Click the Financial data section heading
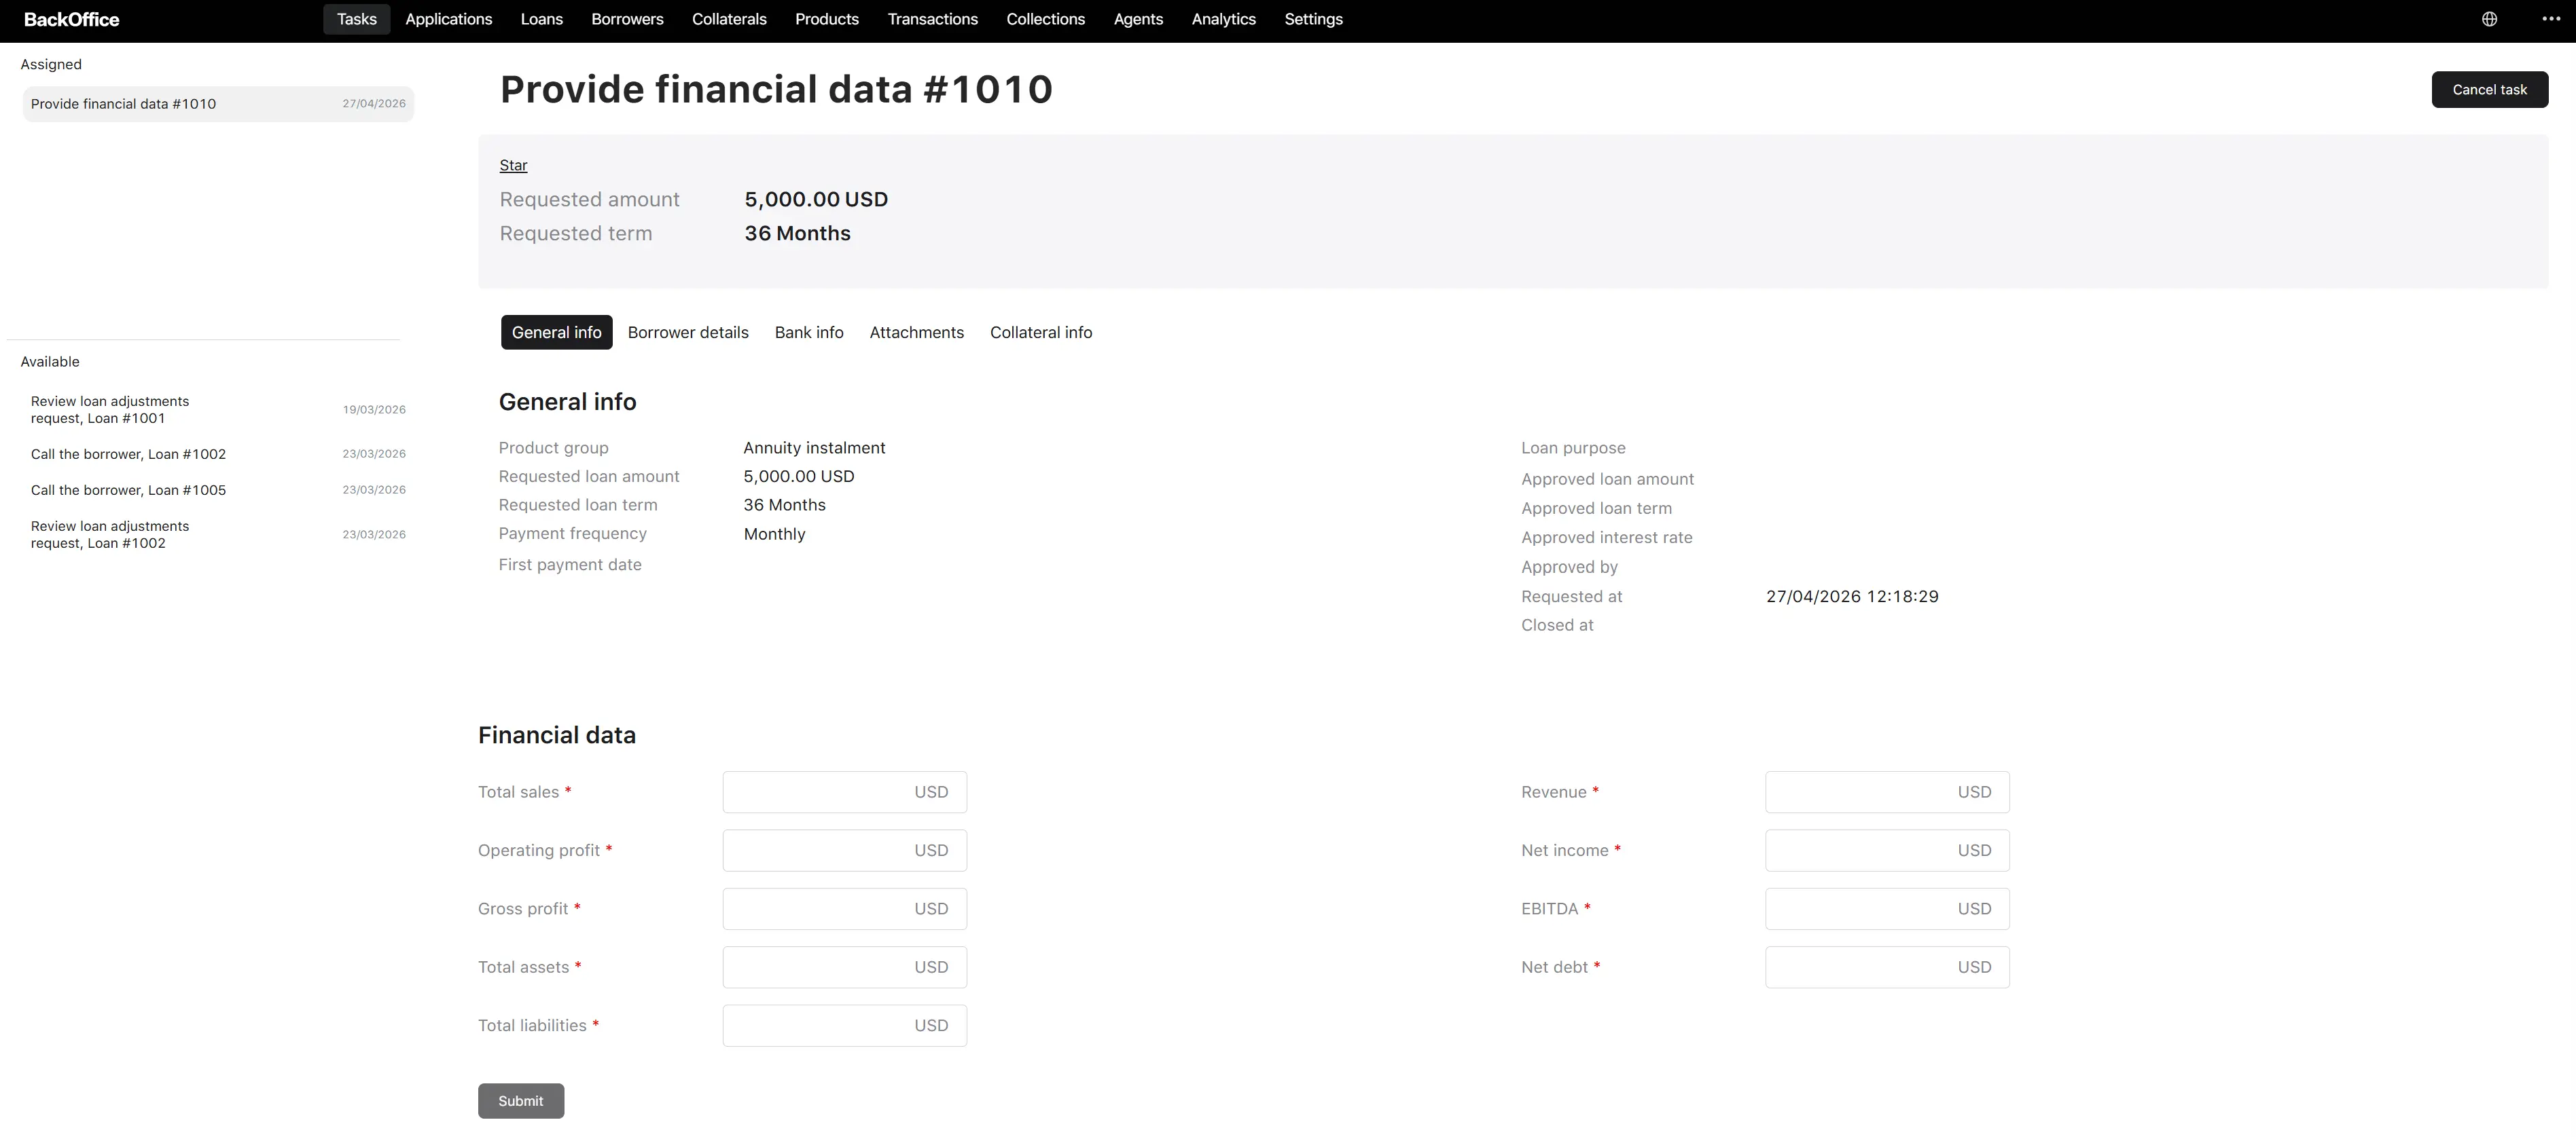 pos(557,735)
